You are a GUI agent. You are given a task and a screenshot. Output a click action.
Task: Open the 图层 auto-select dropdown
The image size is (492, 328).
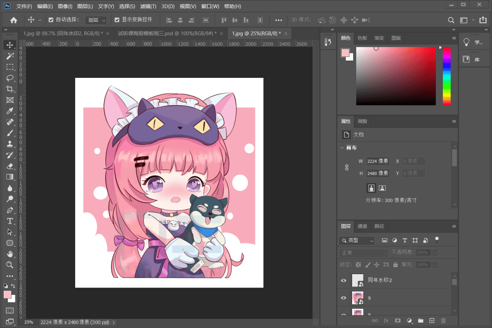[96, 20]
